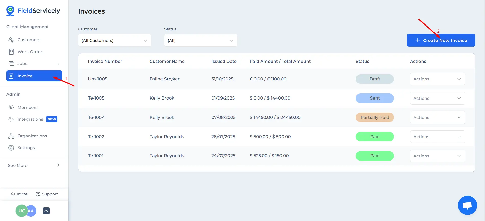The height and width of the screenshot is (221, 485).
Task: Open Actions dropdown for invoice Um-1005
Action: click(438, 79)
